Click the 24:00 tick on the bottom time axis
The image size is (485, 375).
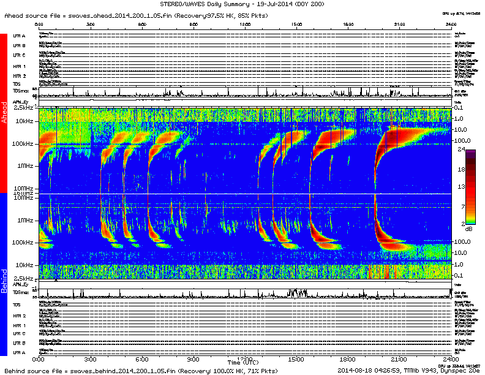451,360
